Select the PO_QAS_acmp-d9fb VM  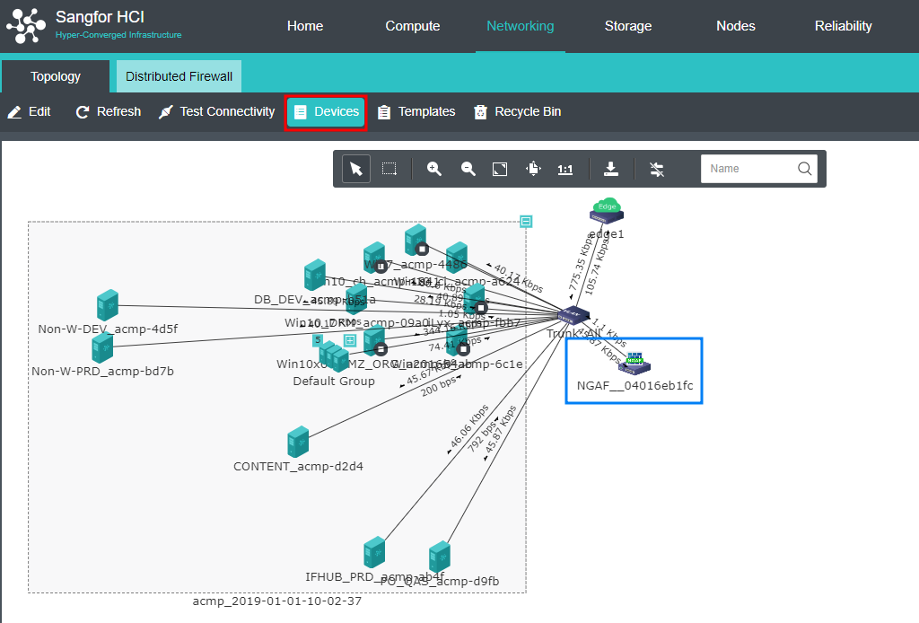point(440,557)
